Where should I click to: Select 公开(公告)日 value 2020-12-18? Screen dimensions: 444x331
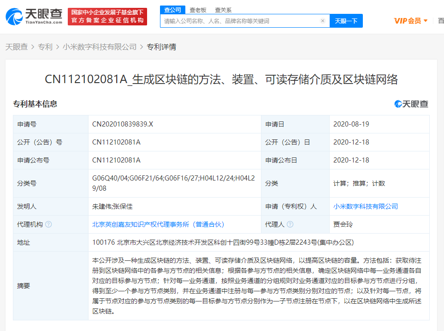351,142
